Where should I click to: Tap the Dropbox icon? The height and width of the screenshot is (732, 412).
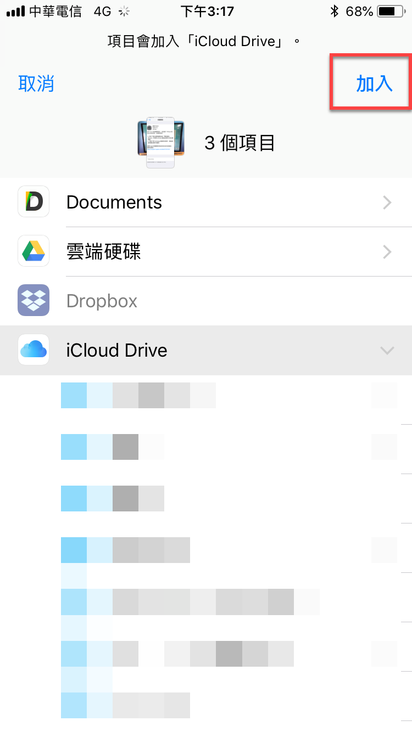[x=34, y=301]
